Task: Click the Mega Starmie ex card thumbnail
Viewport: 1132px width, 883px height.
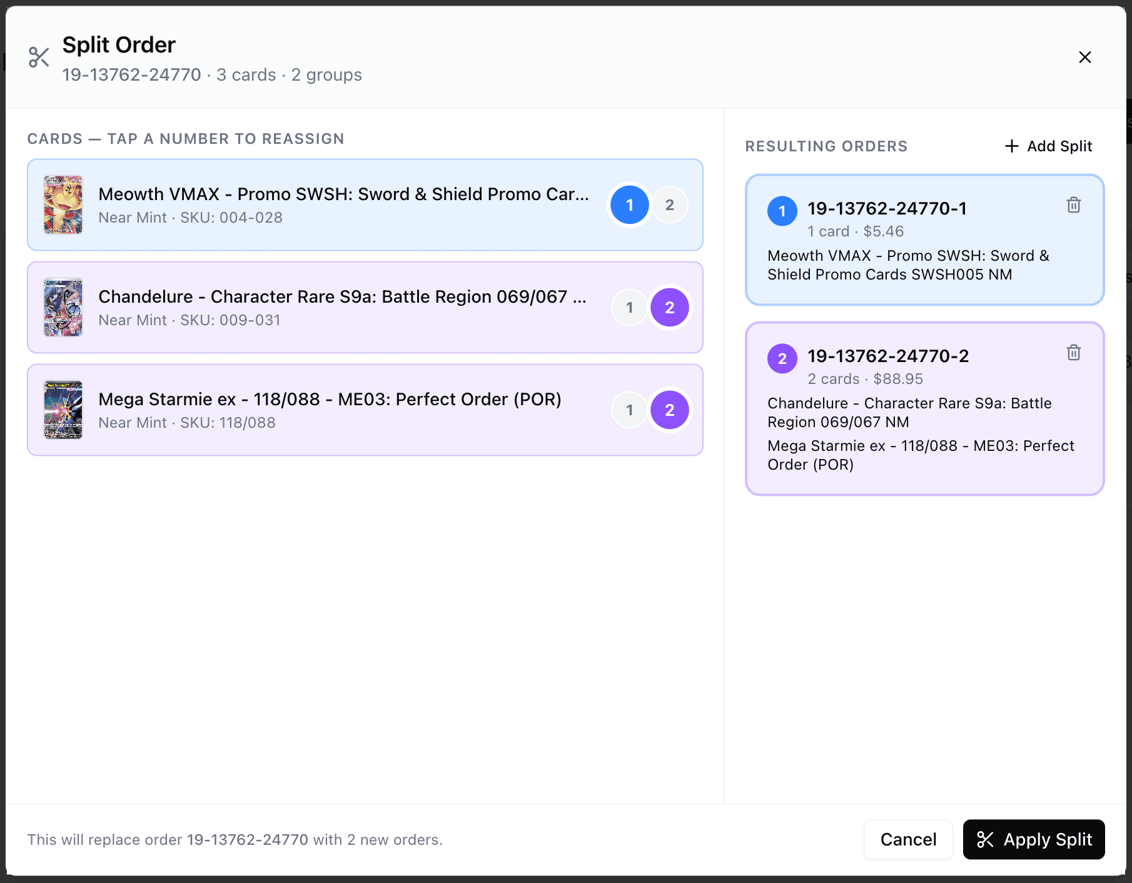Action: click(x=63, y=410)
